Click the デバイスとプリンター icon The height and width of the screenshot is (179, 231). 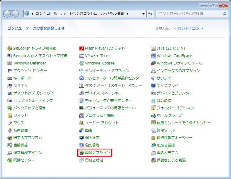click(153, 93)
